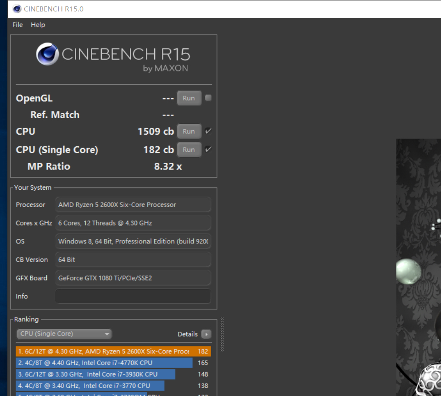Run the OpenGL benchmark
This screenshot has width=441, height=396.
point(189,98)
